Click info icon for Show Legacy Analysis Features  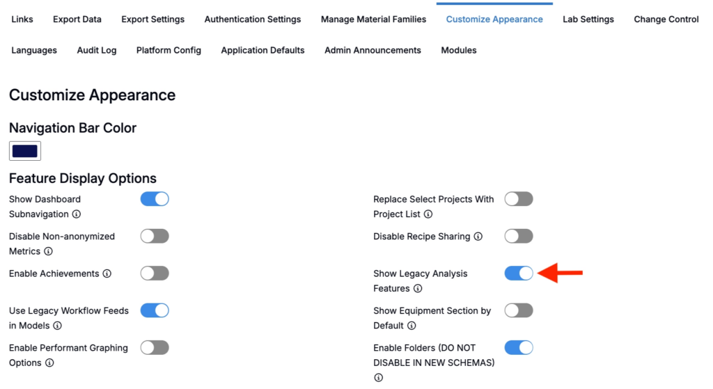coord(418,289)
